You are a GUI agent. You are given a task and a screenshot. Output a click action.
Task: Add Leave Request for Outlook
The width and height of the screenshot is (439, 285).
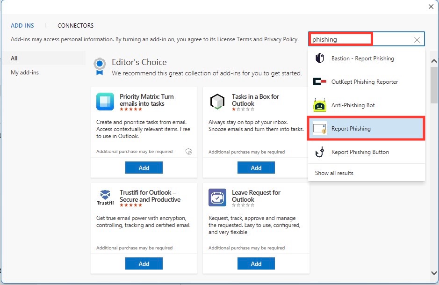[x=256, y=263]
